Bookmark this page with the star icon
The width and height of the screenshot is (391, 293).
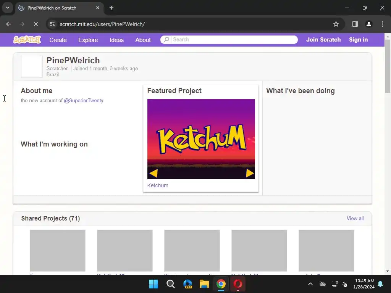[336, 24]
